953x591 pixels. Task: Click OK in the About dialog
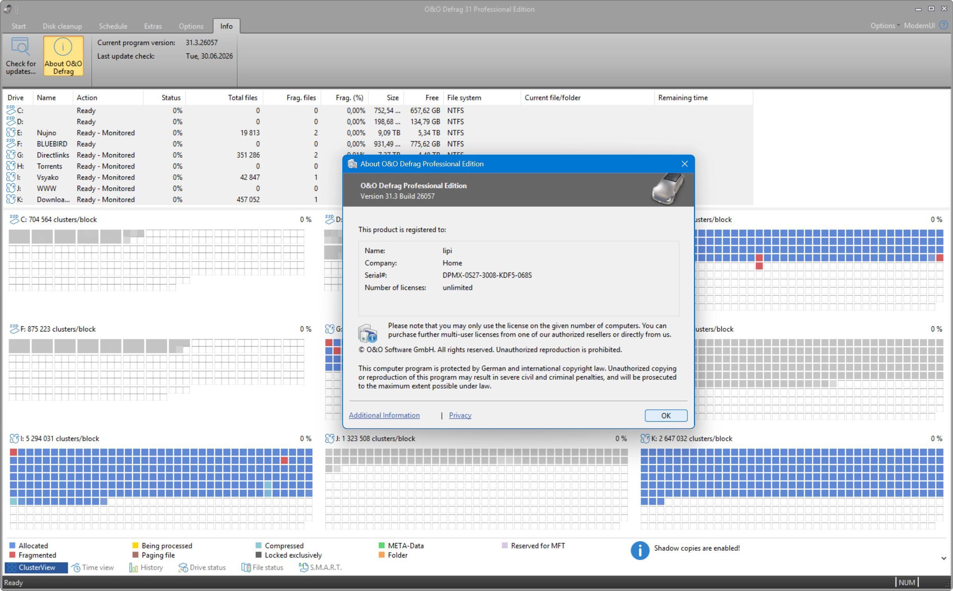[666, 415]
